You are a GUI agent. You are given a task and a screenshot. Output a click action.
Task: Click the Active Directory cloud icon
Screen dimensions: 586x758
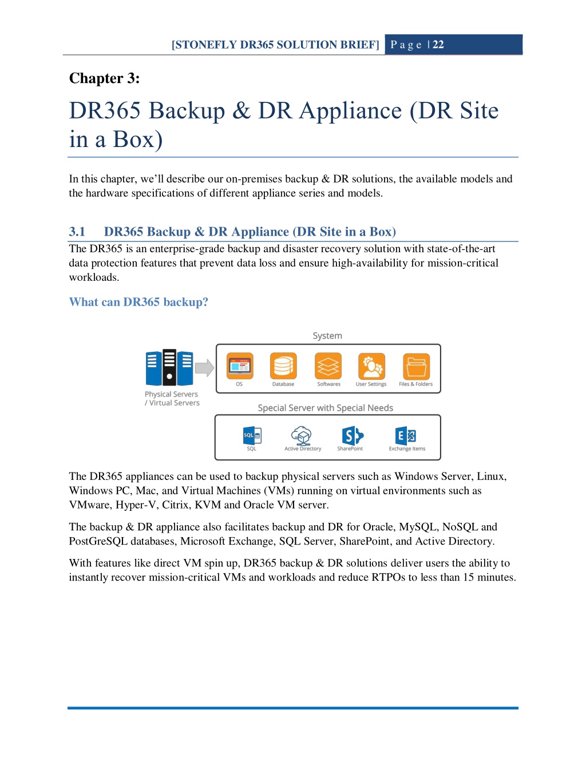[302, 435]
